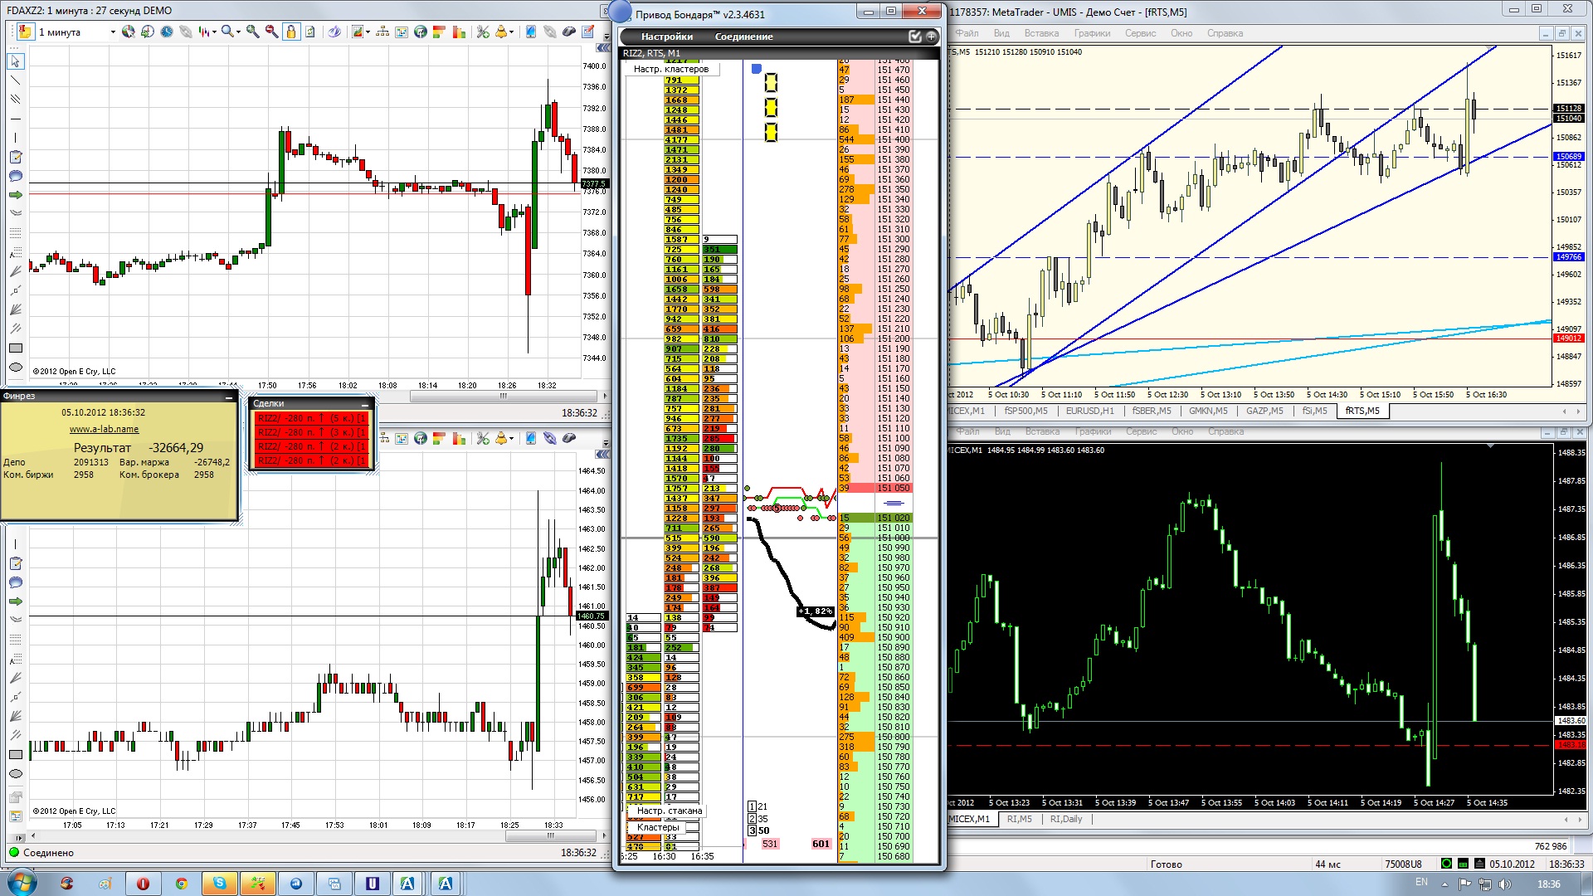Open the magnifier zoom dropdown arrow
The width and height of the screenshot is (1593, 896).
238,32
